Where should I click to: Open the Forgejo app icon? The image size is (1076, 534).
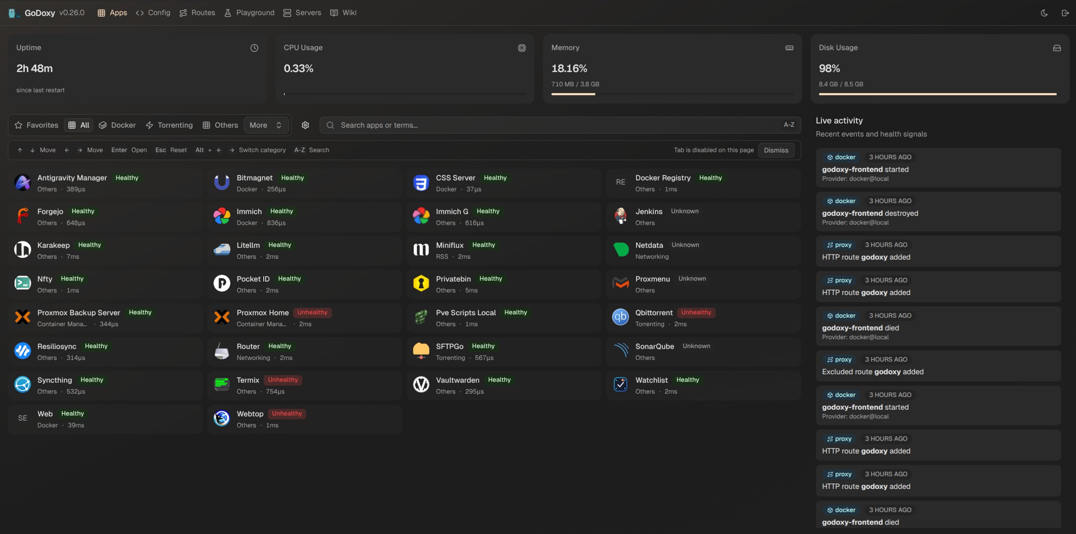point(22,216)
